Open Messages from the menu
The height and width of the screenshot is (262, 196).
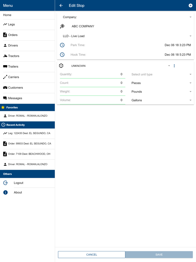tap(27, 98)
